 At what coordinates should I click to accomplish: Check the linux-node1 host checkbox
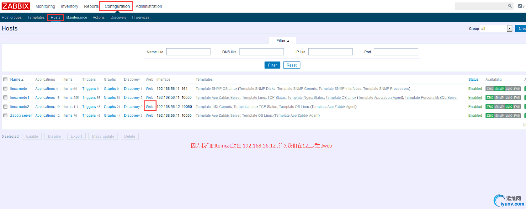tap(5, 97)
